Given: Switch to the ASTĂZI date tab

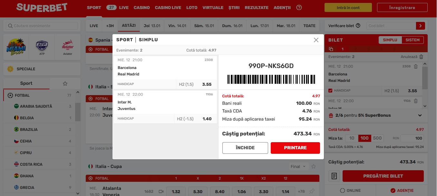Looking at the screenshot, I should click(129, 25).
